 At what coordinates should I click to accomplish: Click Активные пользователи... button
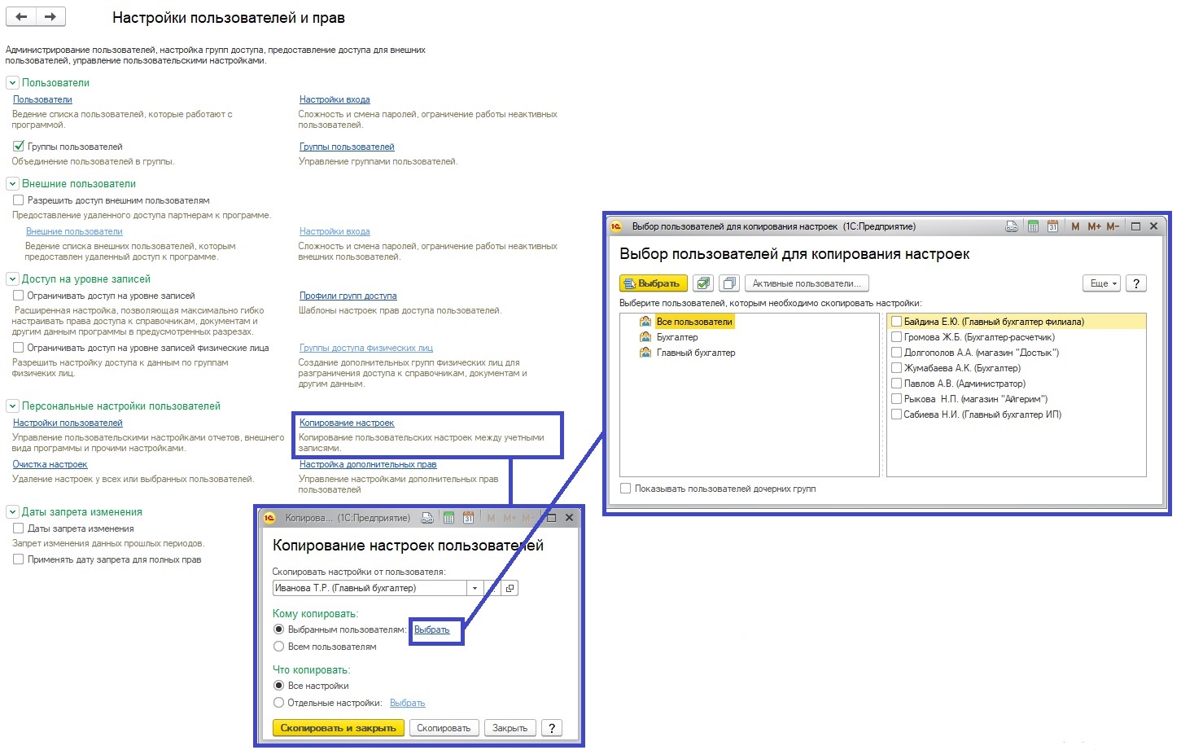[x=807, y=283]
